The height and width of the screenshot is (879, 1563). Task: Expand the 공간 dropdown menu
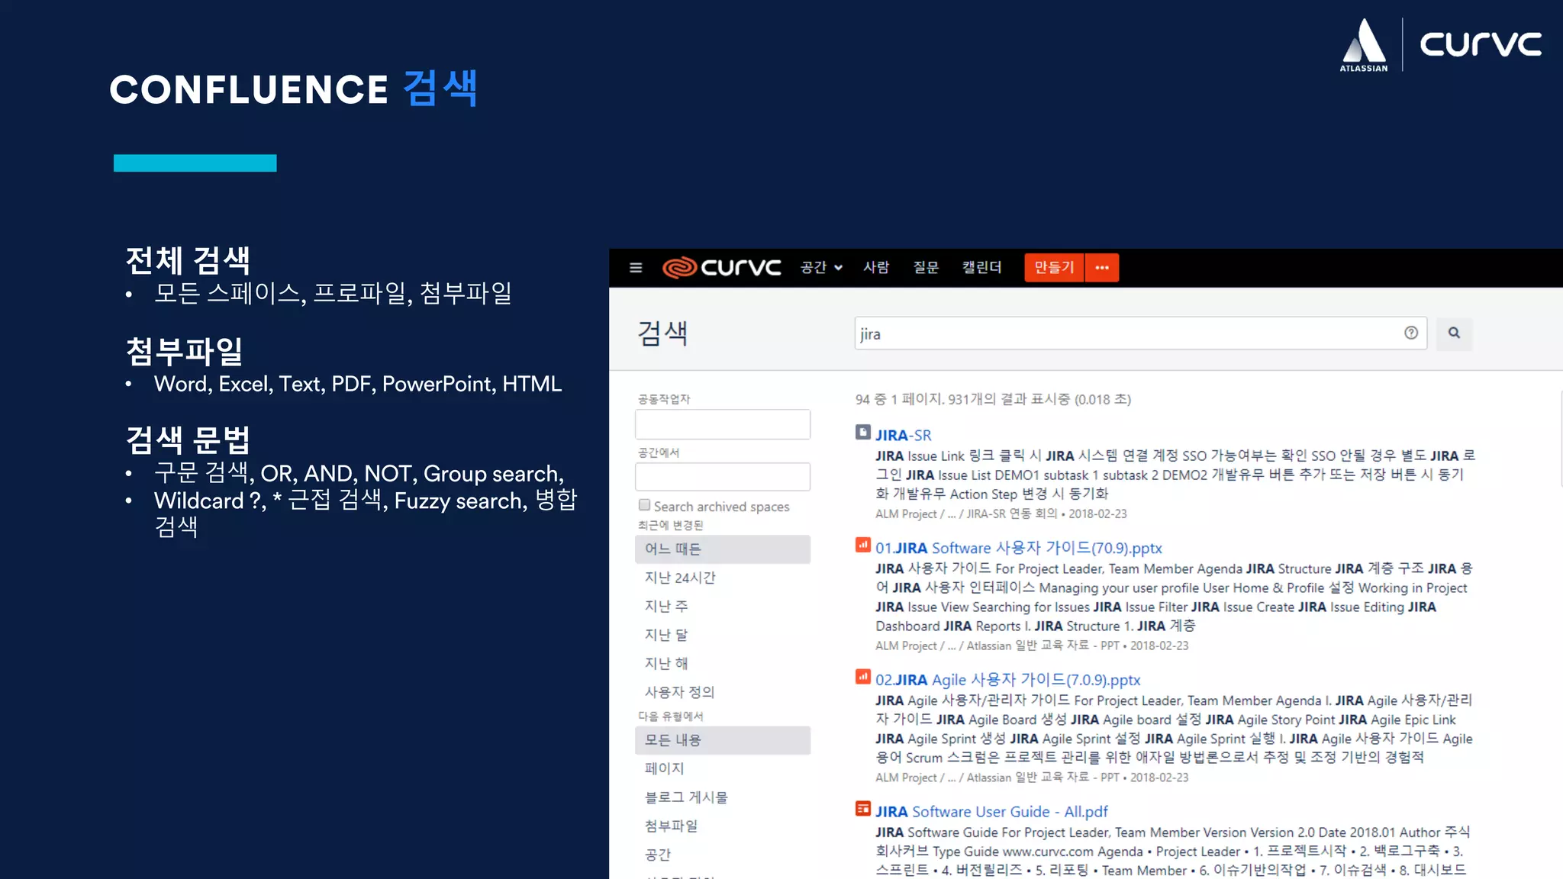tap(821, 268)
